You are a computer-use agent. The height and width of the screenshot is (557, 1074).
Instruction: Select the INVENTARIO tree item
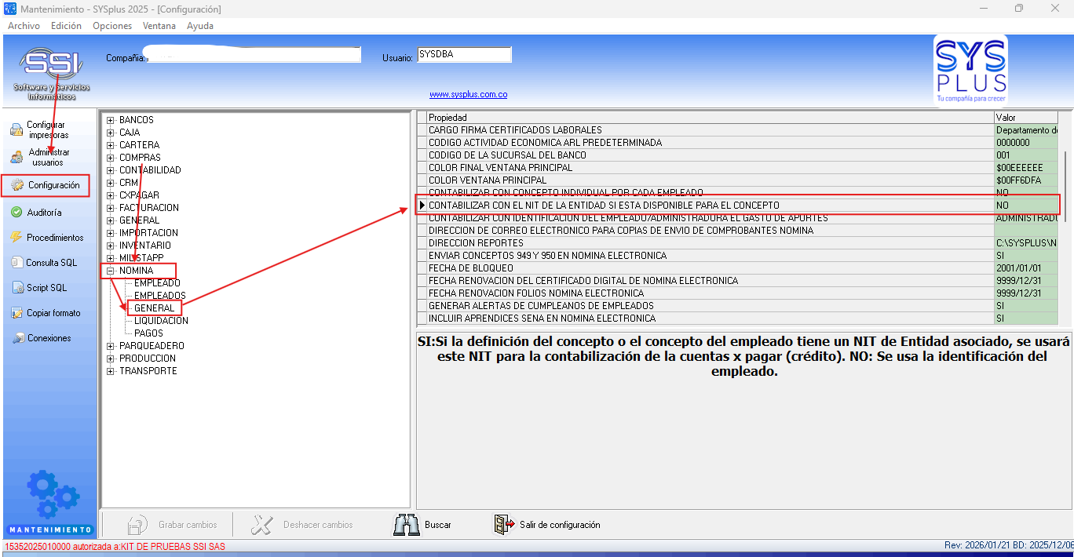tap(145, 246)
